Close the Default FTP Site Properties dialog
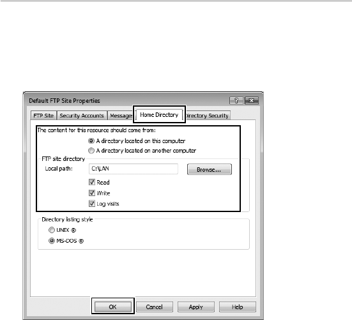This screenshot has width=352, height=320. coord(252,100)
